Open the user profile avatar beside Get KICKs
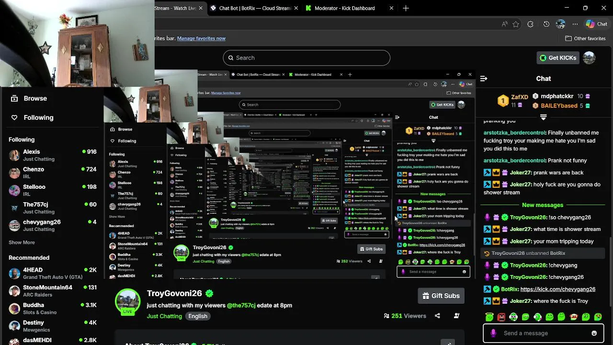This screenshot has height=345, width=613. point(589,57)
